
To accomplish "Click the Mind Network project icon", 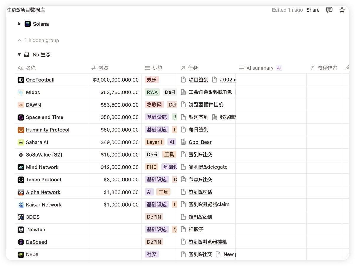I will click(21, 167).
